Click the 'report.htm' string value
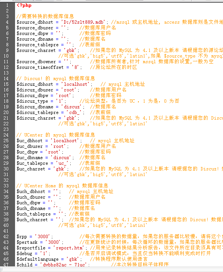 coord(69,248)
